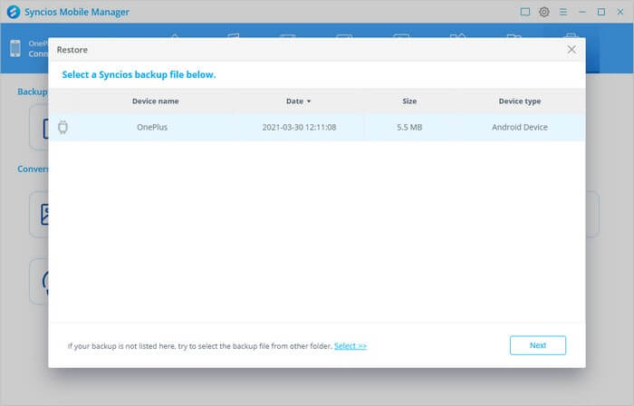Click the Device name column header
This screenshot has height=406, width=634.
click(155, 101)
